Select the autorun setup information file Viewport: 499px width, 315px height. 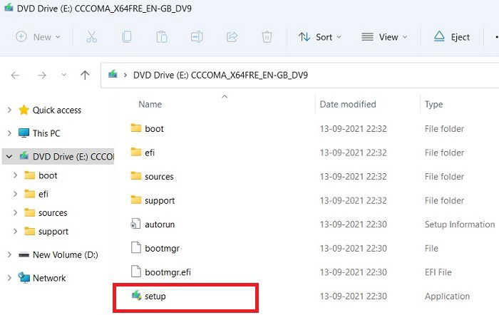click(x=153, y=224)
